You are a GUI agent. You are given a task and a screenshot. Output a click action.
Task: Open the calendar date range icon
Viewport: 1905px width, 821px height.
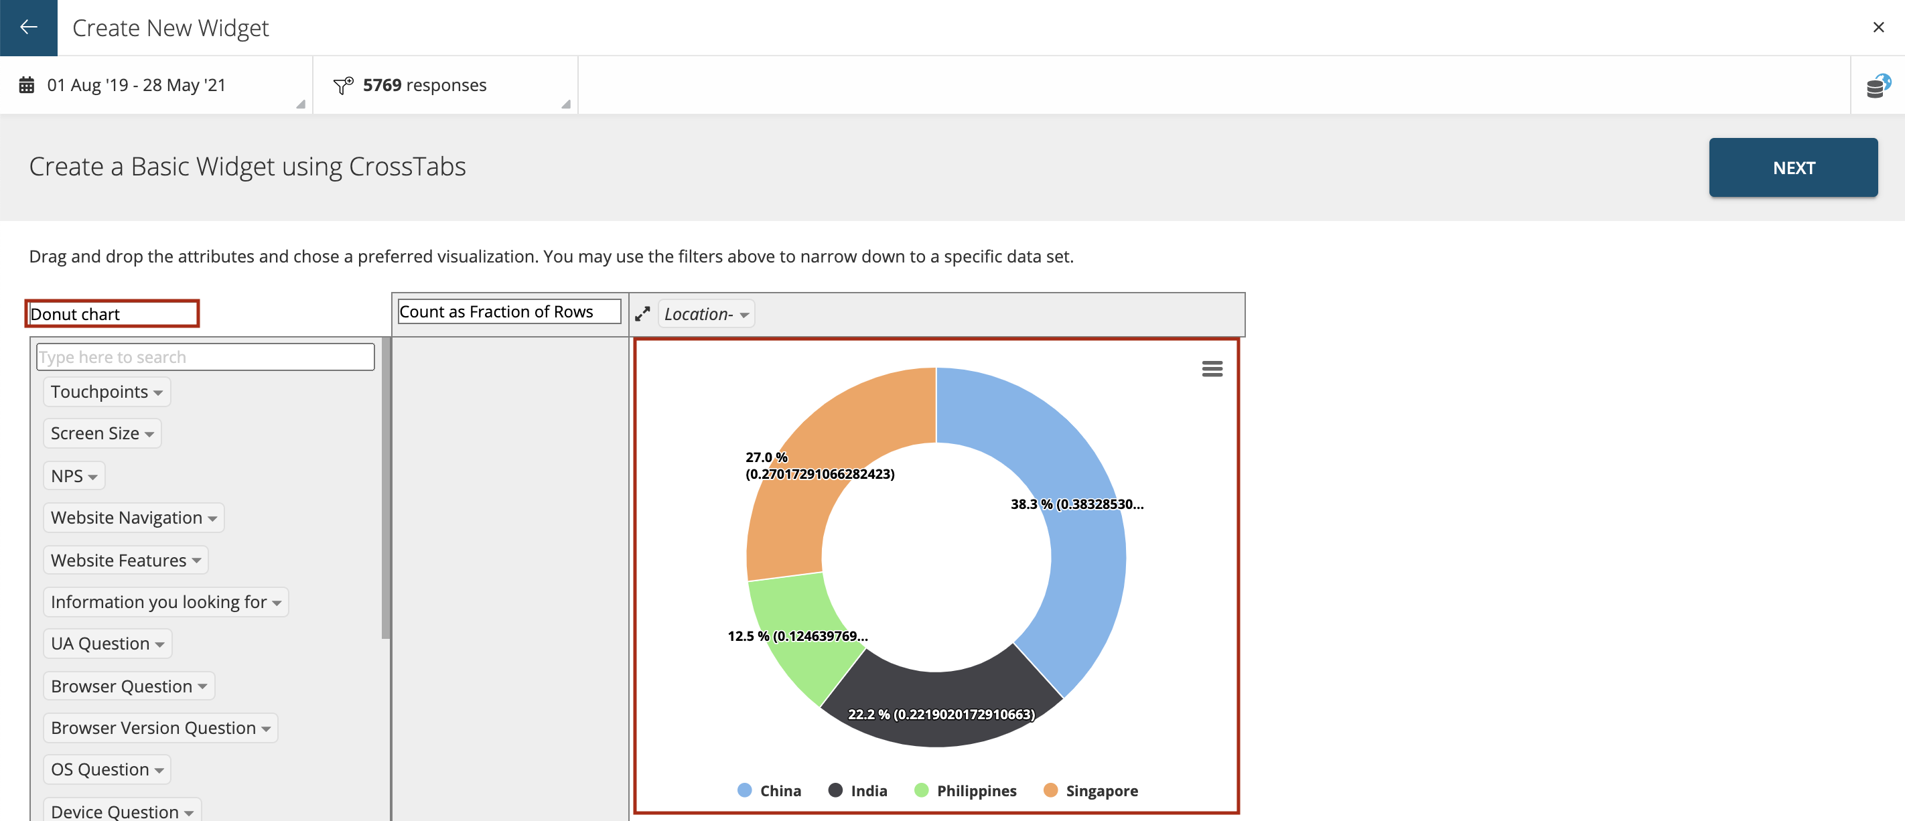tap(27, 85)
